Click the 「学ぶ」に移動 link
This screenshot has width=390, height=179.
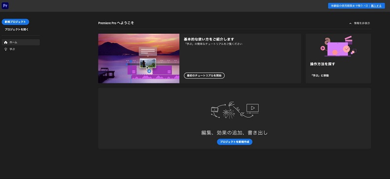click(x=320, y=76)
